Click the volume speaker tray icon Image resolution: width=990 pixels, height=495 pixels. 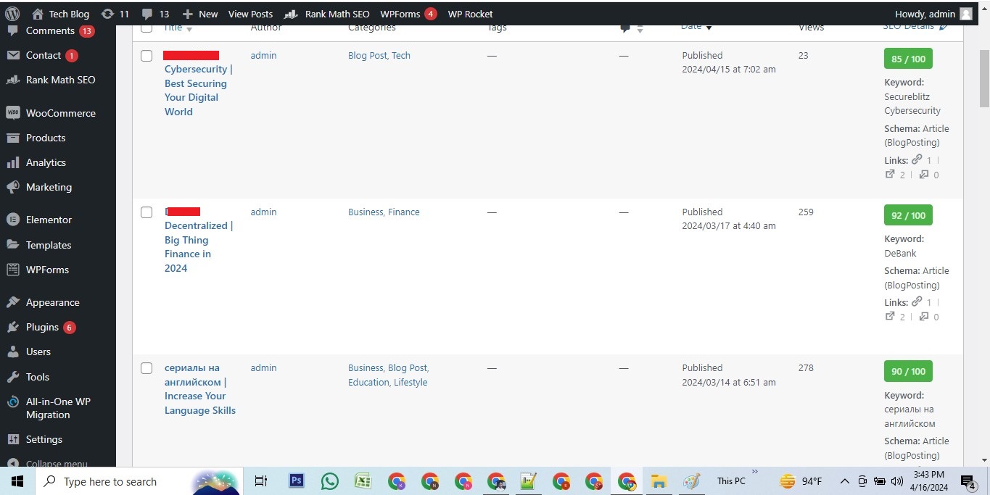point(897,481)
